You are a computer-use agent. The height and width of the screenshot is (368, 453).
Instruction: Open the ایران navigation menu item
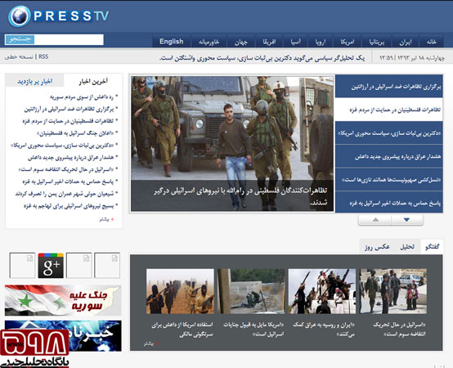[405, 43]
